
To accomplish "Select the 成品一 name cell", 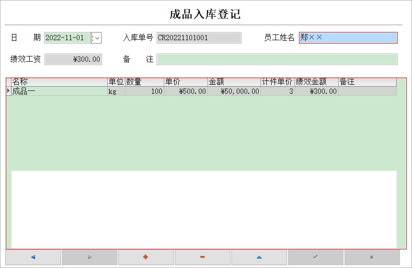I will pos(59,91).
